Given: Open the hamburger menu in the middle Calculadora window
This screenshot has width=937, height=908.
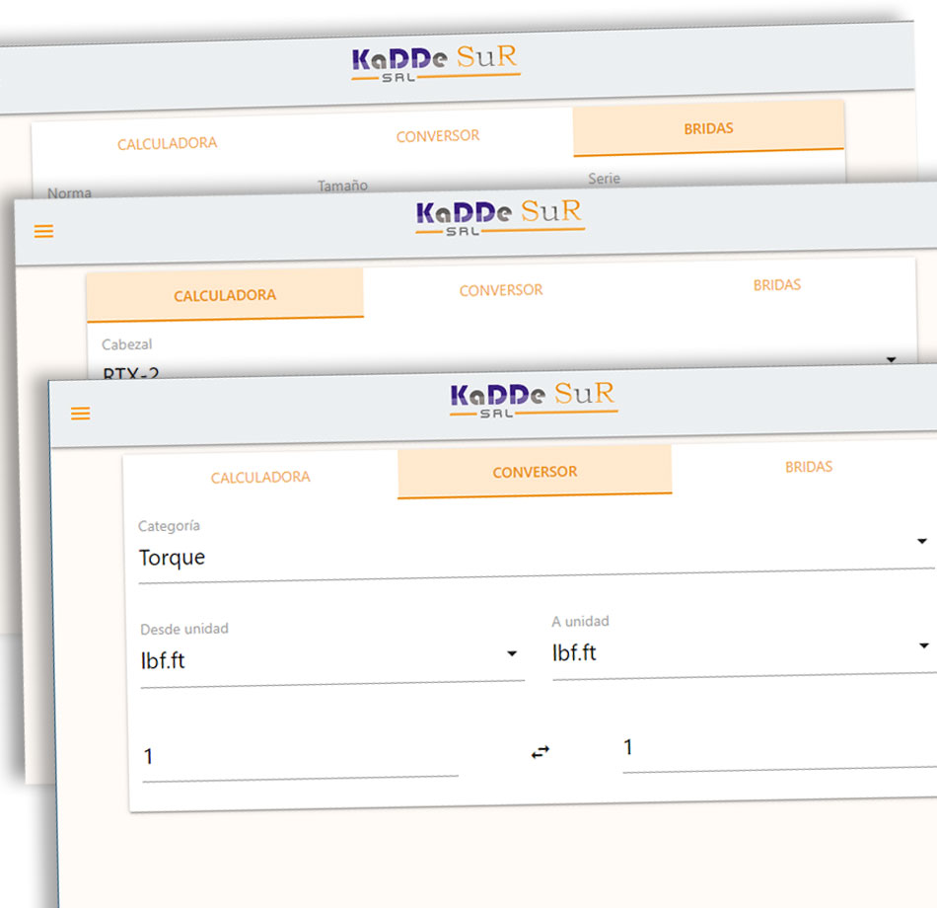Looking at the screenshot, I should pyautogui.click(x=43, y=231).
